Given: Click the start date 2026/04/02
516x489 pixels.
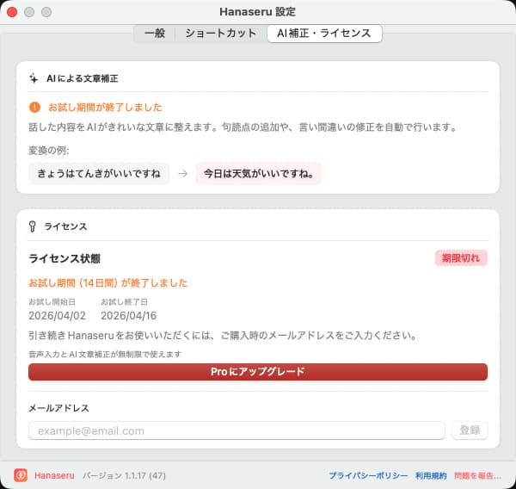Looking at the screenshot, I should tap(57, 316).
